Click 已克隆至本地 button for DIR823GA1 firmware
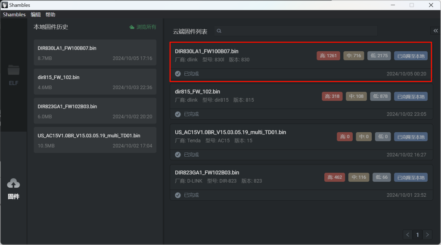The height and width of the screenshot is (245, 441). coord(411,177)
